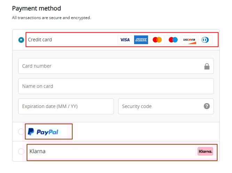Click the Visa card icon

[125, 40]
